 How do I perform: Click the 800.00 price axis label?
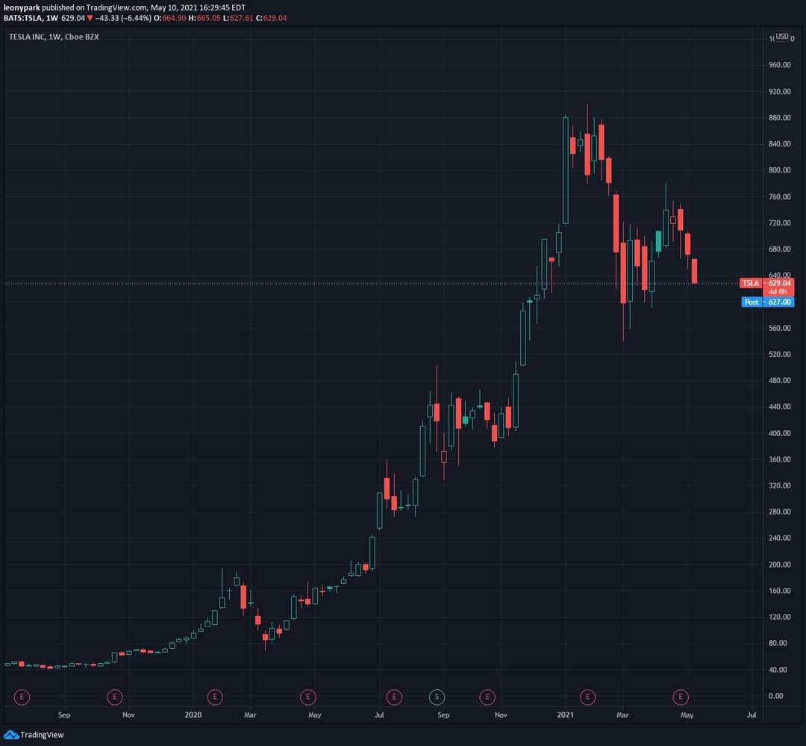point(779,170)
